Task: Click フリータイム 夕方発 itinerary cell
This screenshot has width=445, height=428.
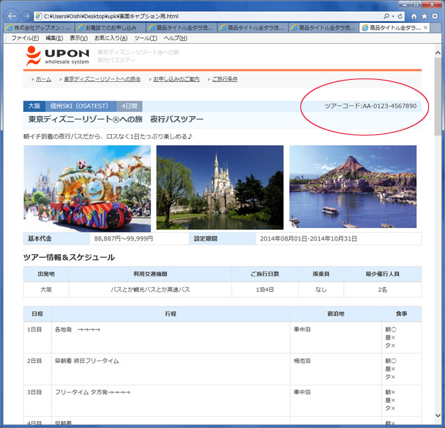Action: pyautogui.click(x=170, y=400)
